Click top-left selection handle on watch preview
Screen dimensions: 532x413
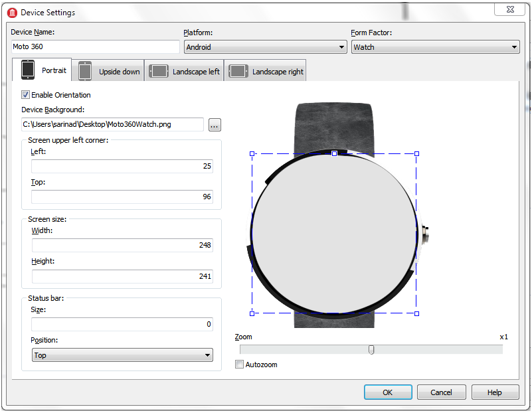pos(252,153)
